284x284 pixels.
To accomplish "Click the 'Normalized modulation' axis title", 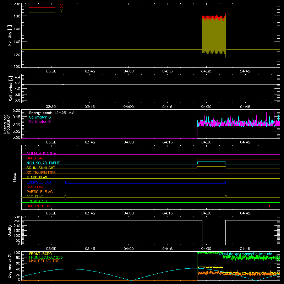I will pyautogui.click(x=7, y=124).
